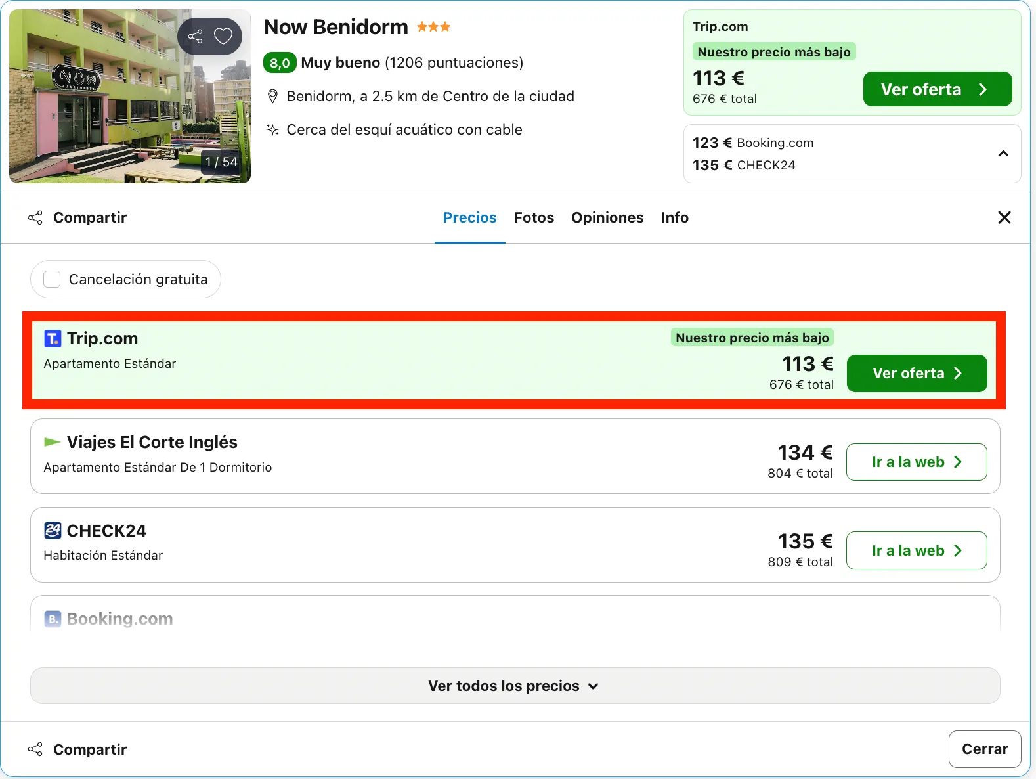Click the three-star hotel rating

pyautogui.click(x=433, y=27)
